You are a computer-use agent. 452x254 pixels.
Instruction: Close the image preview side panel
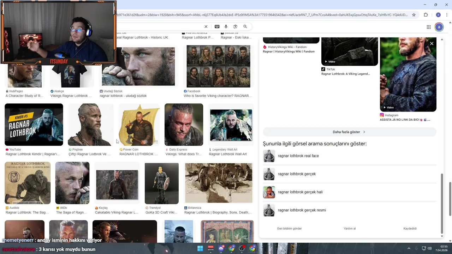432,43
